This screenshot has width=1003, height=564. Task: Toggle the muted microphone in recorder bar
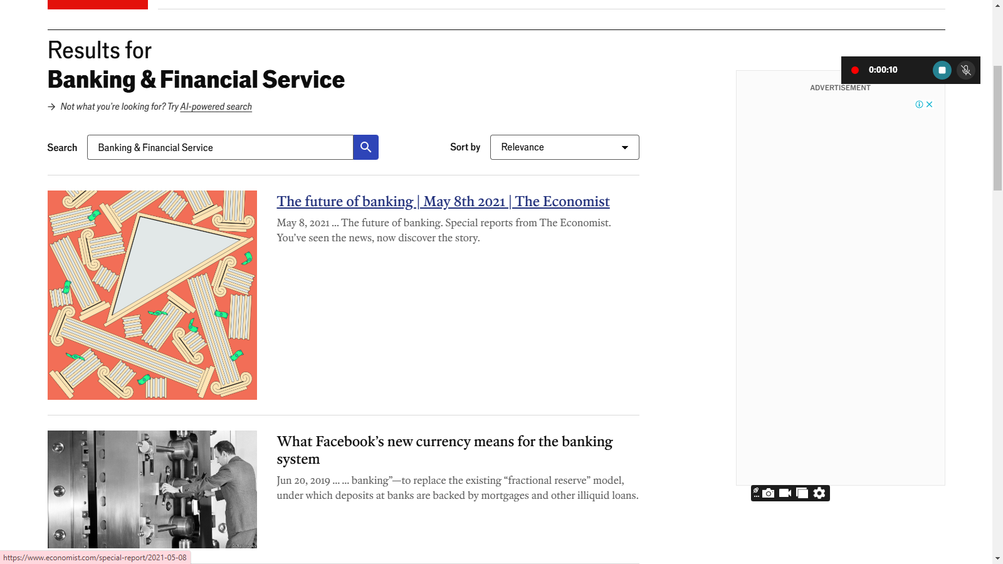(966, 70)
